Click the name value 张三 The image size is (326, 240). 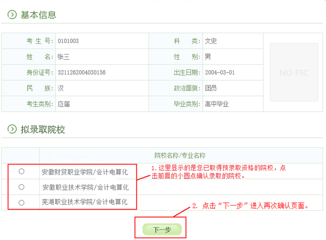coord(63,56)
